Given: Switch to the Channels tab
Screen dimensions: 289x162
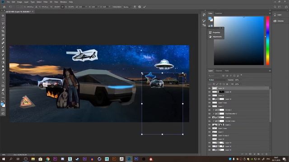Looking at the screenshot, I should 219,71.
